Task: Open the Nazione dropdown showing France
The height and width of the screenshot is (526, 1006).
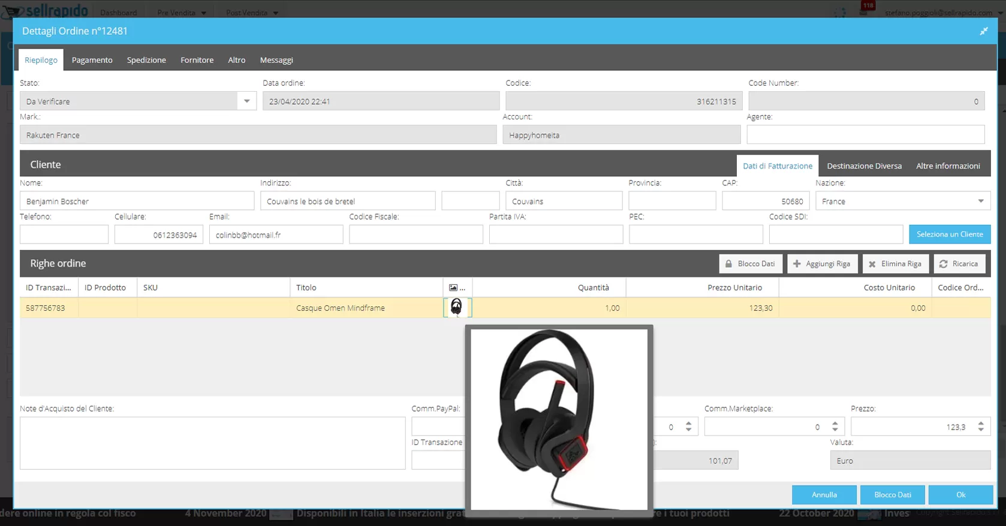Action: (x=980, y=202)
